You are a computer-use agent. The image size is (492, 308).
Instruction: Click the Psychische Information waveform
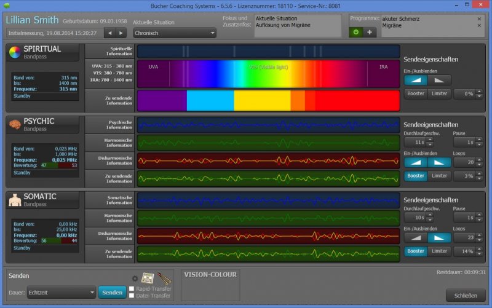(268, 125)
